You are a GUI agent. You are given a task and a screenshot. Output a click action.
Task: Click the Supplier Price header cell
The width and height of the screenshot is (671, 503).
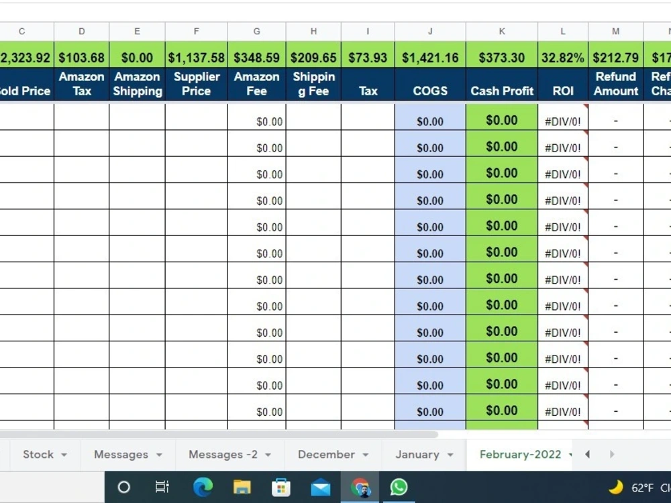coord(197,84)
